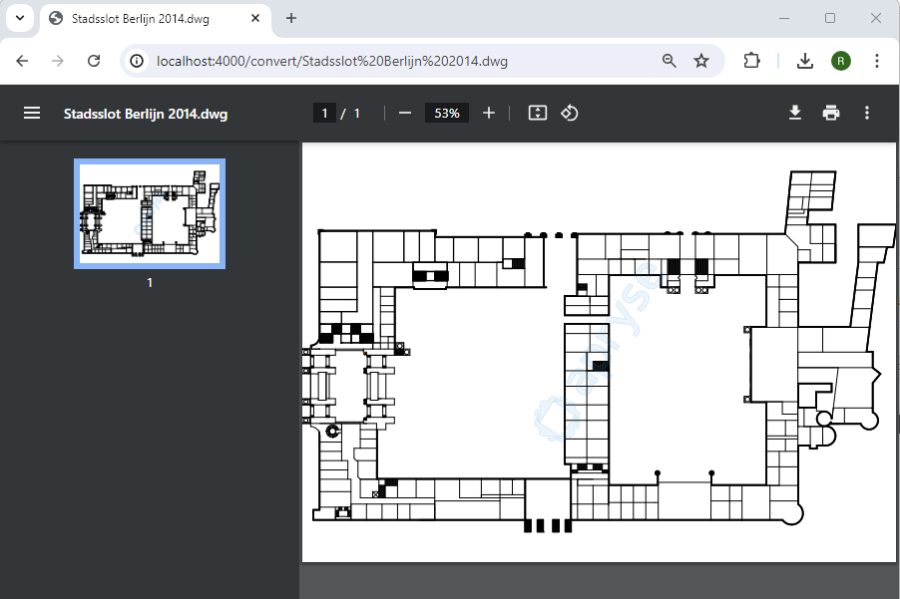Select the Stadsslot Berlijn 2014.dwg browser tab
Image resolution: width=900 pixels, height=599 pixels.
(155, 18)
